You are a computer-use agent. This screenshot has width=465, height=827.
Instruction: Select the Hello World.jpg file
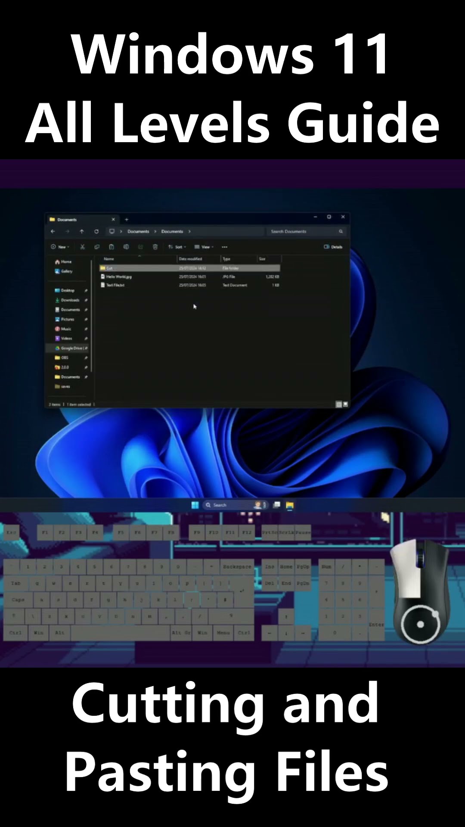tap(119, 277)
